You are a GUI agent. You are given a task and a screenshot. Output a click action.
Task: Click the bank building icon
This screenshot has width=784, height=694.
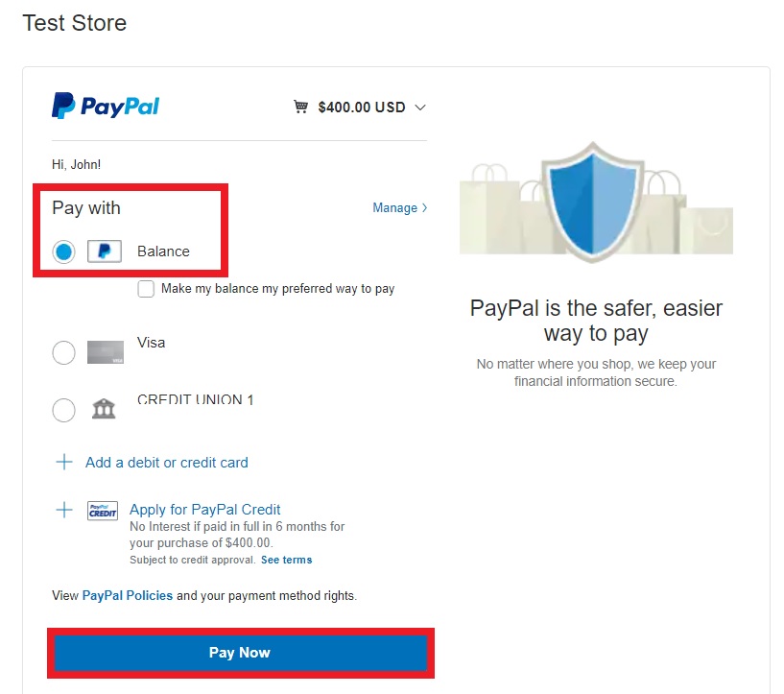(104, 409)
